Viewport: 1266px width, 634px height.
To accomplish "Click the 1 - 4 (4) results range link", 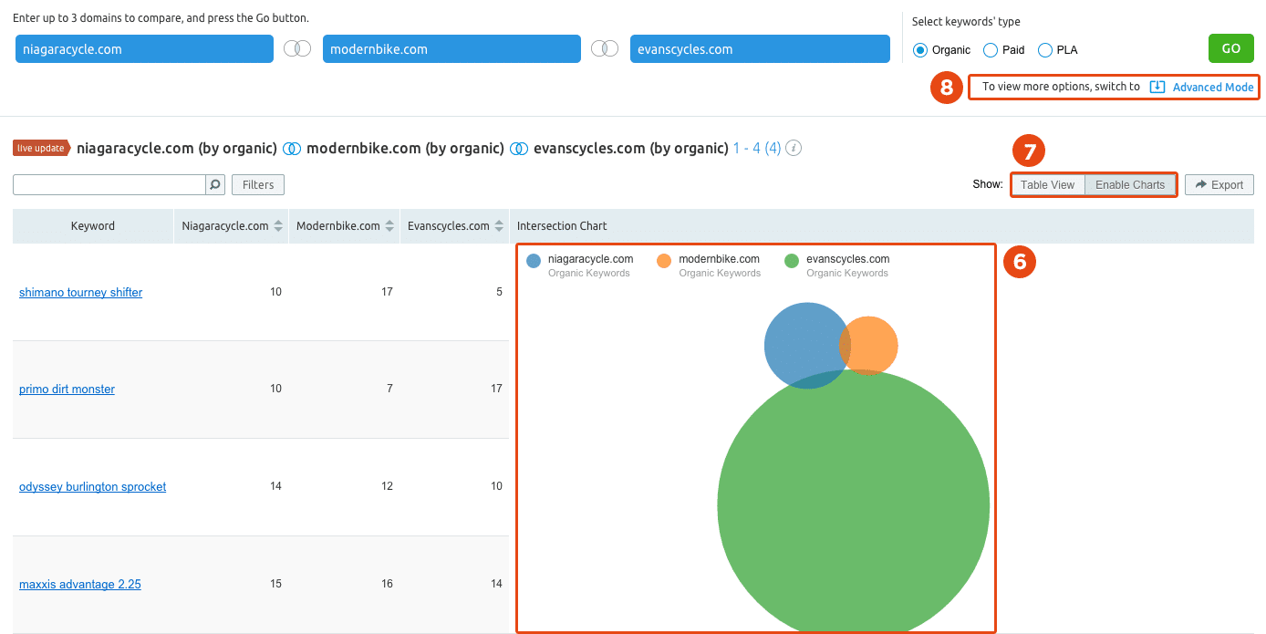I will (x=757, y=148).
